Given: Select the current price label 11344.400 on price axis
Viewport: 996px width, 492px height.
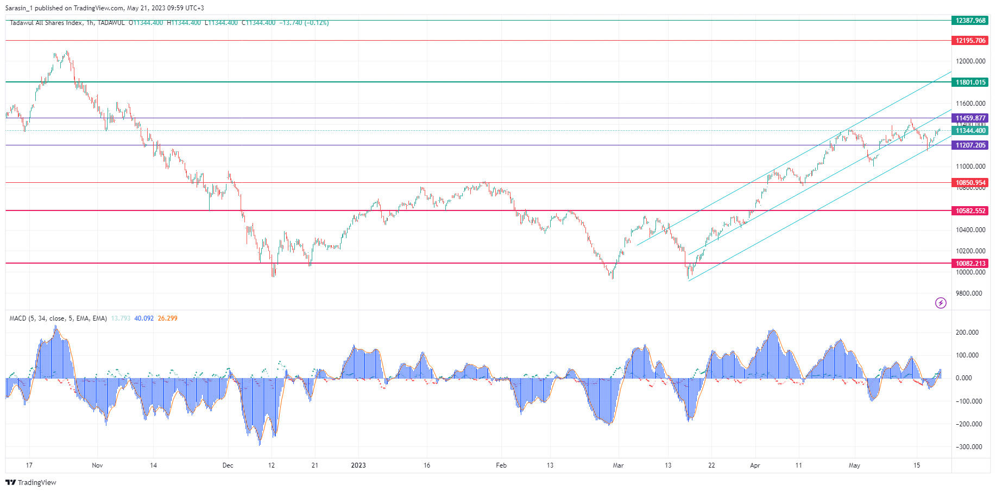Looking at the screenshot, I should coord(970,131).
